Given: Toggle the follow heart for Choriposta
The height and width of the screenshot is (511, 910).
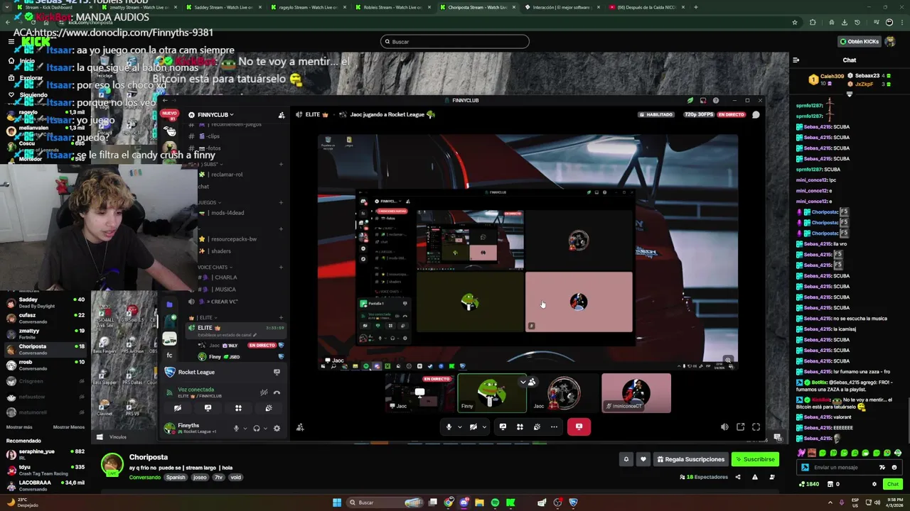Looking at the screenshot, I should [643, 459].
